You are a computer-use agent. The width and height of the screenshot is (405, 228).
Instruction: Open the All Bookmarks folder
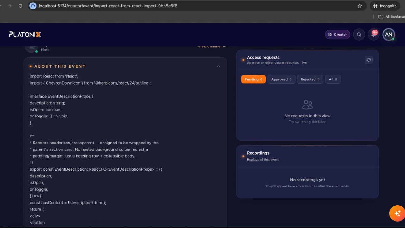click(x=391, y=16)
